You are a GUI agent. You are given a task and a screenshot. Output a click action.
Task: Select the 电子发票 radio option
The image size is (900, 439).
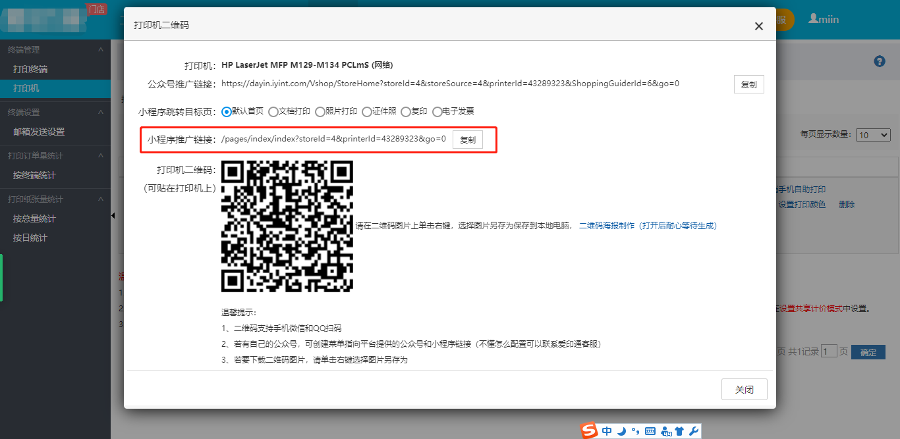tap(437, 112)
